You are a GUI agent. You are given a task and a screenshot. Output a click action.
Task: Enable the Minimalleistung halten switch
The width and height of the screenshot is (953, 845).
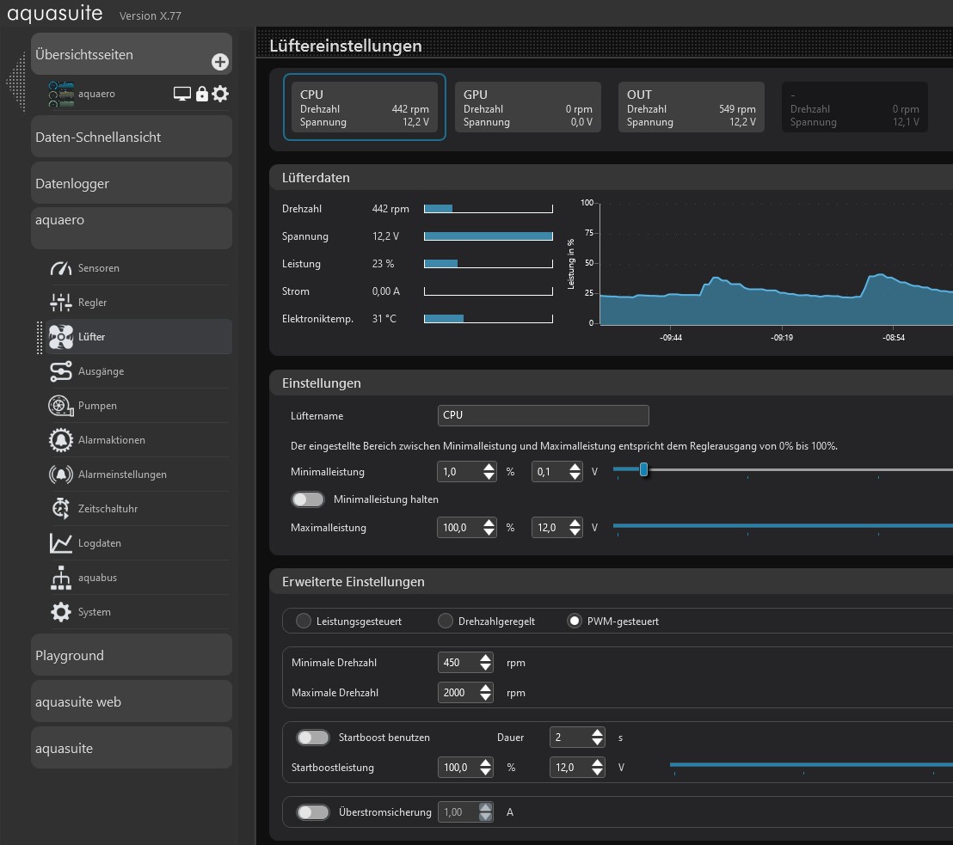coord(309,499)
